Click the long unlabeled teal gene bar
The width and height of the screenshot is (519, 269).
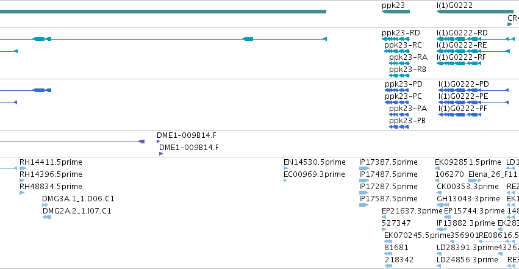[163, 12]
